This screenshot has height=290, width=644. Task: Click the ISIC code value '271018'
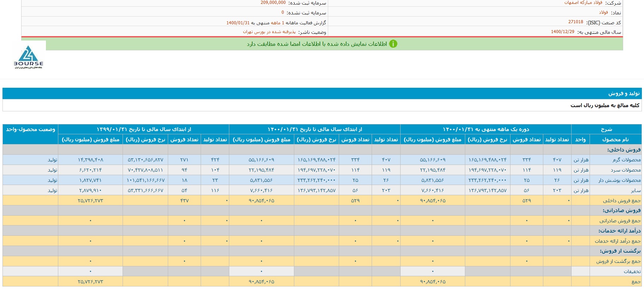click(x=575, y=22)
